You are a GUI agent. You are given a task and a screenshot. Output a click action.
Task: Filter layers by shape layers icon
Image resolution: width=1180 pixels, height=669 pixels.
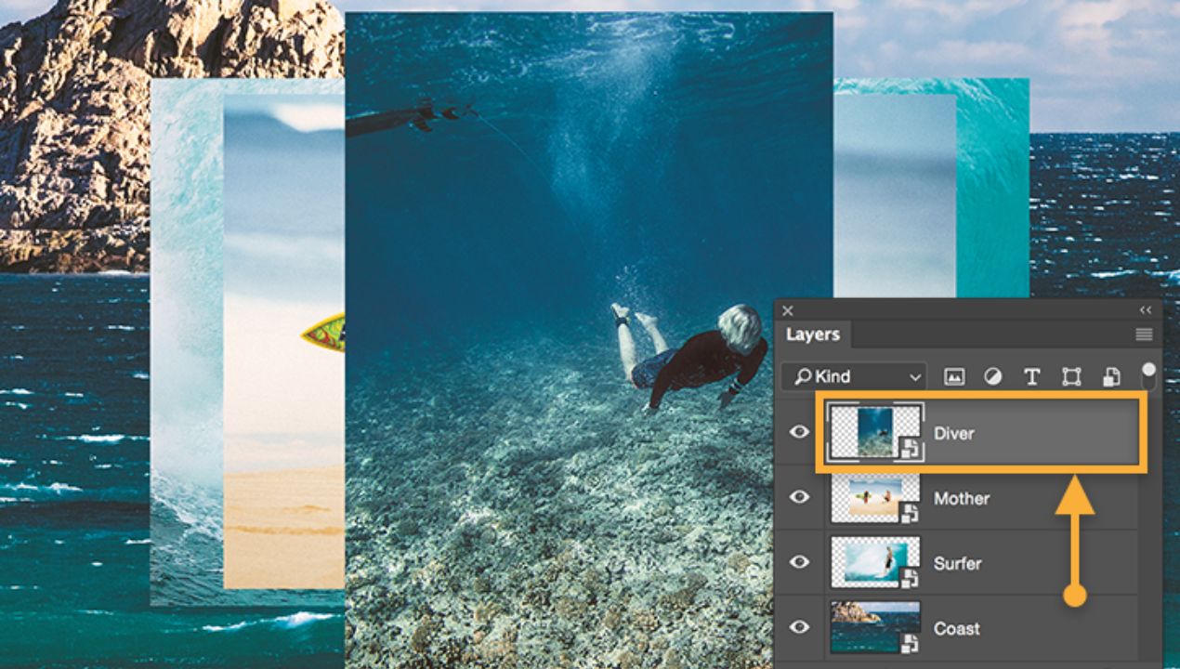[1071, 376]
